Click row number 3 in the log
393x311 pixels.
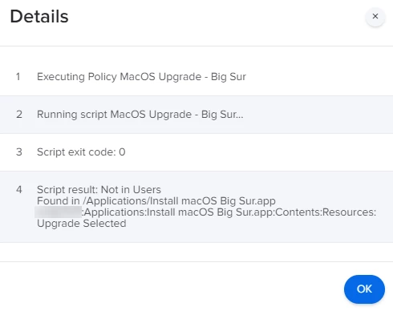coord(19,152)
